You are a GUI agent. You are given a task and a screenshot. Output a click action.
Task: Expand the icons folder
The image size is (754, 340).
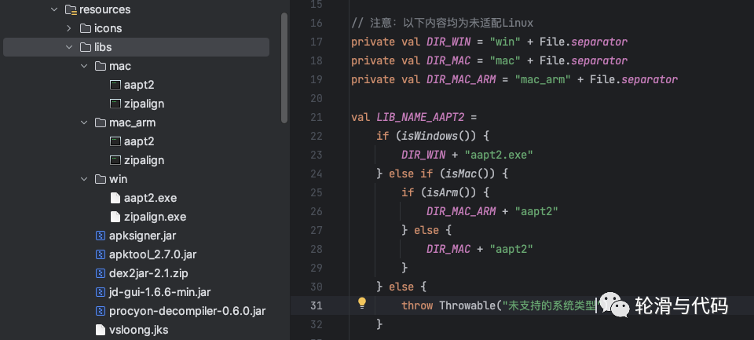(x=68, y=28)
